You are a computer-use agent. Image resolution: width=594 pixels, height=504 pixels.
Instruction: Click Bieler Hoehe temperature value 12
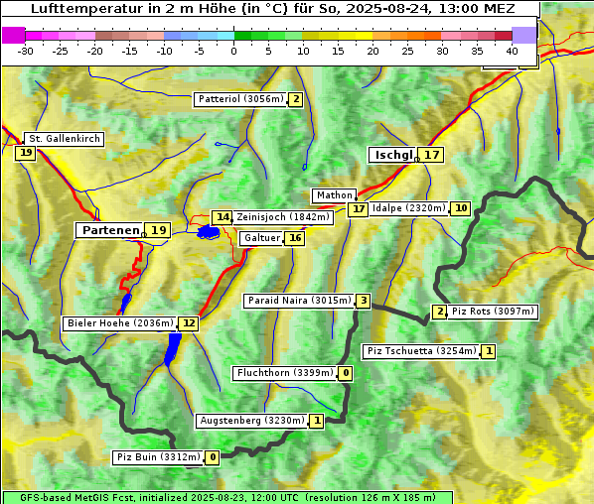[x=189, y=323]
